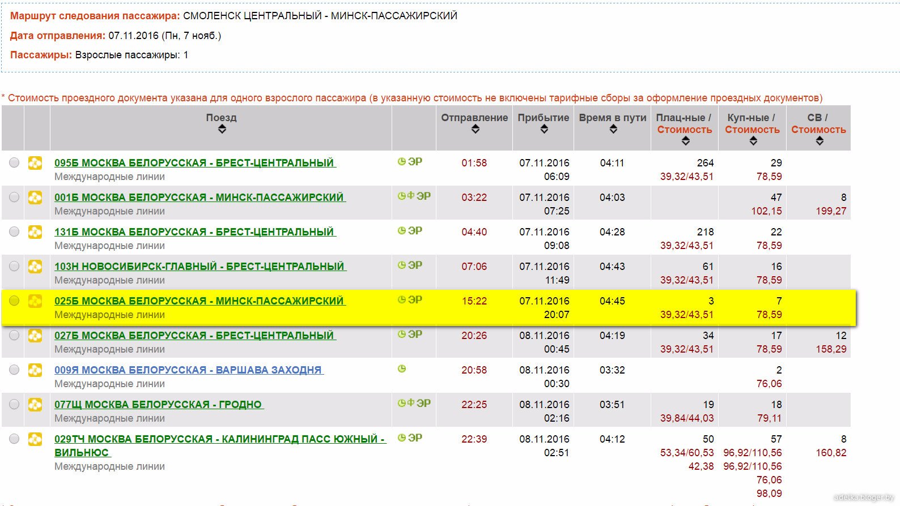Click ЭР icon for train 027Б
This screenshot has height=506, width=900.
(x=415, y=335)
